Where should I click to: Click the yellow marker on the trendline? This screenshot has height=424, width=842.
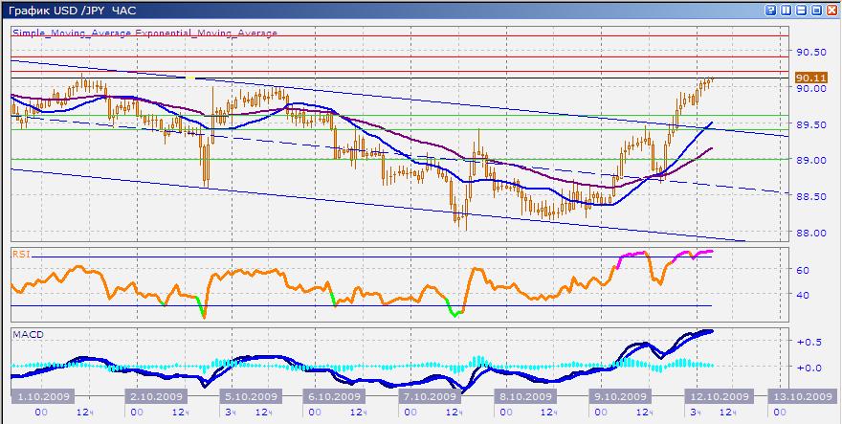coord(190,77)
